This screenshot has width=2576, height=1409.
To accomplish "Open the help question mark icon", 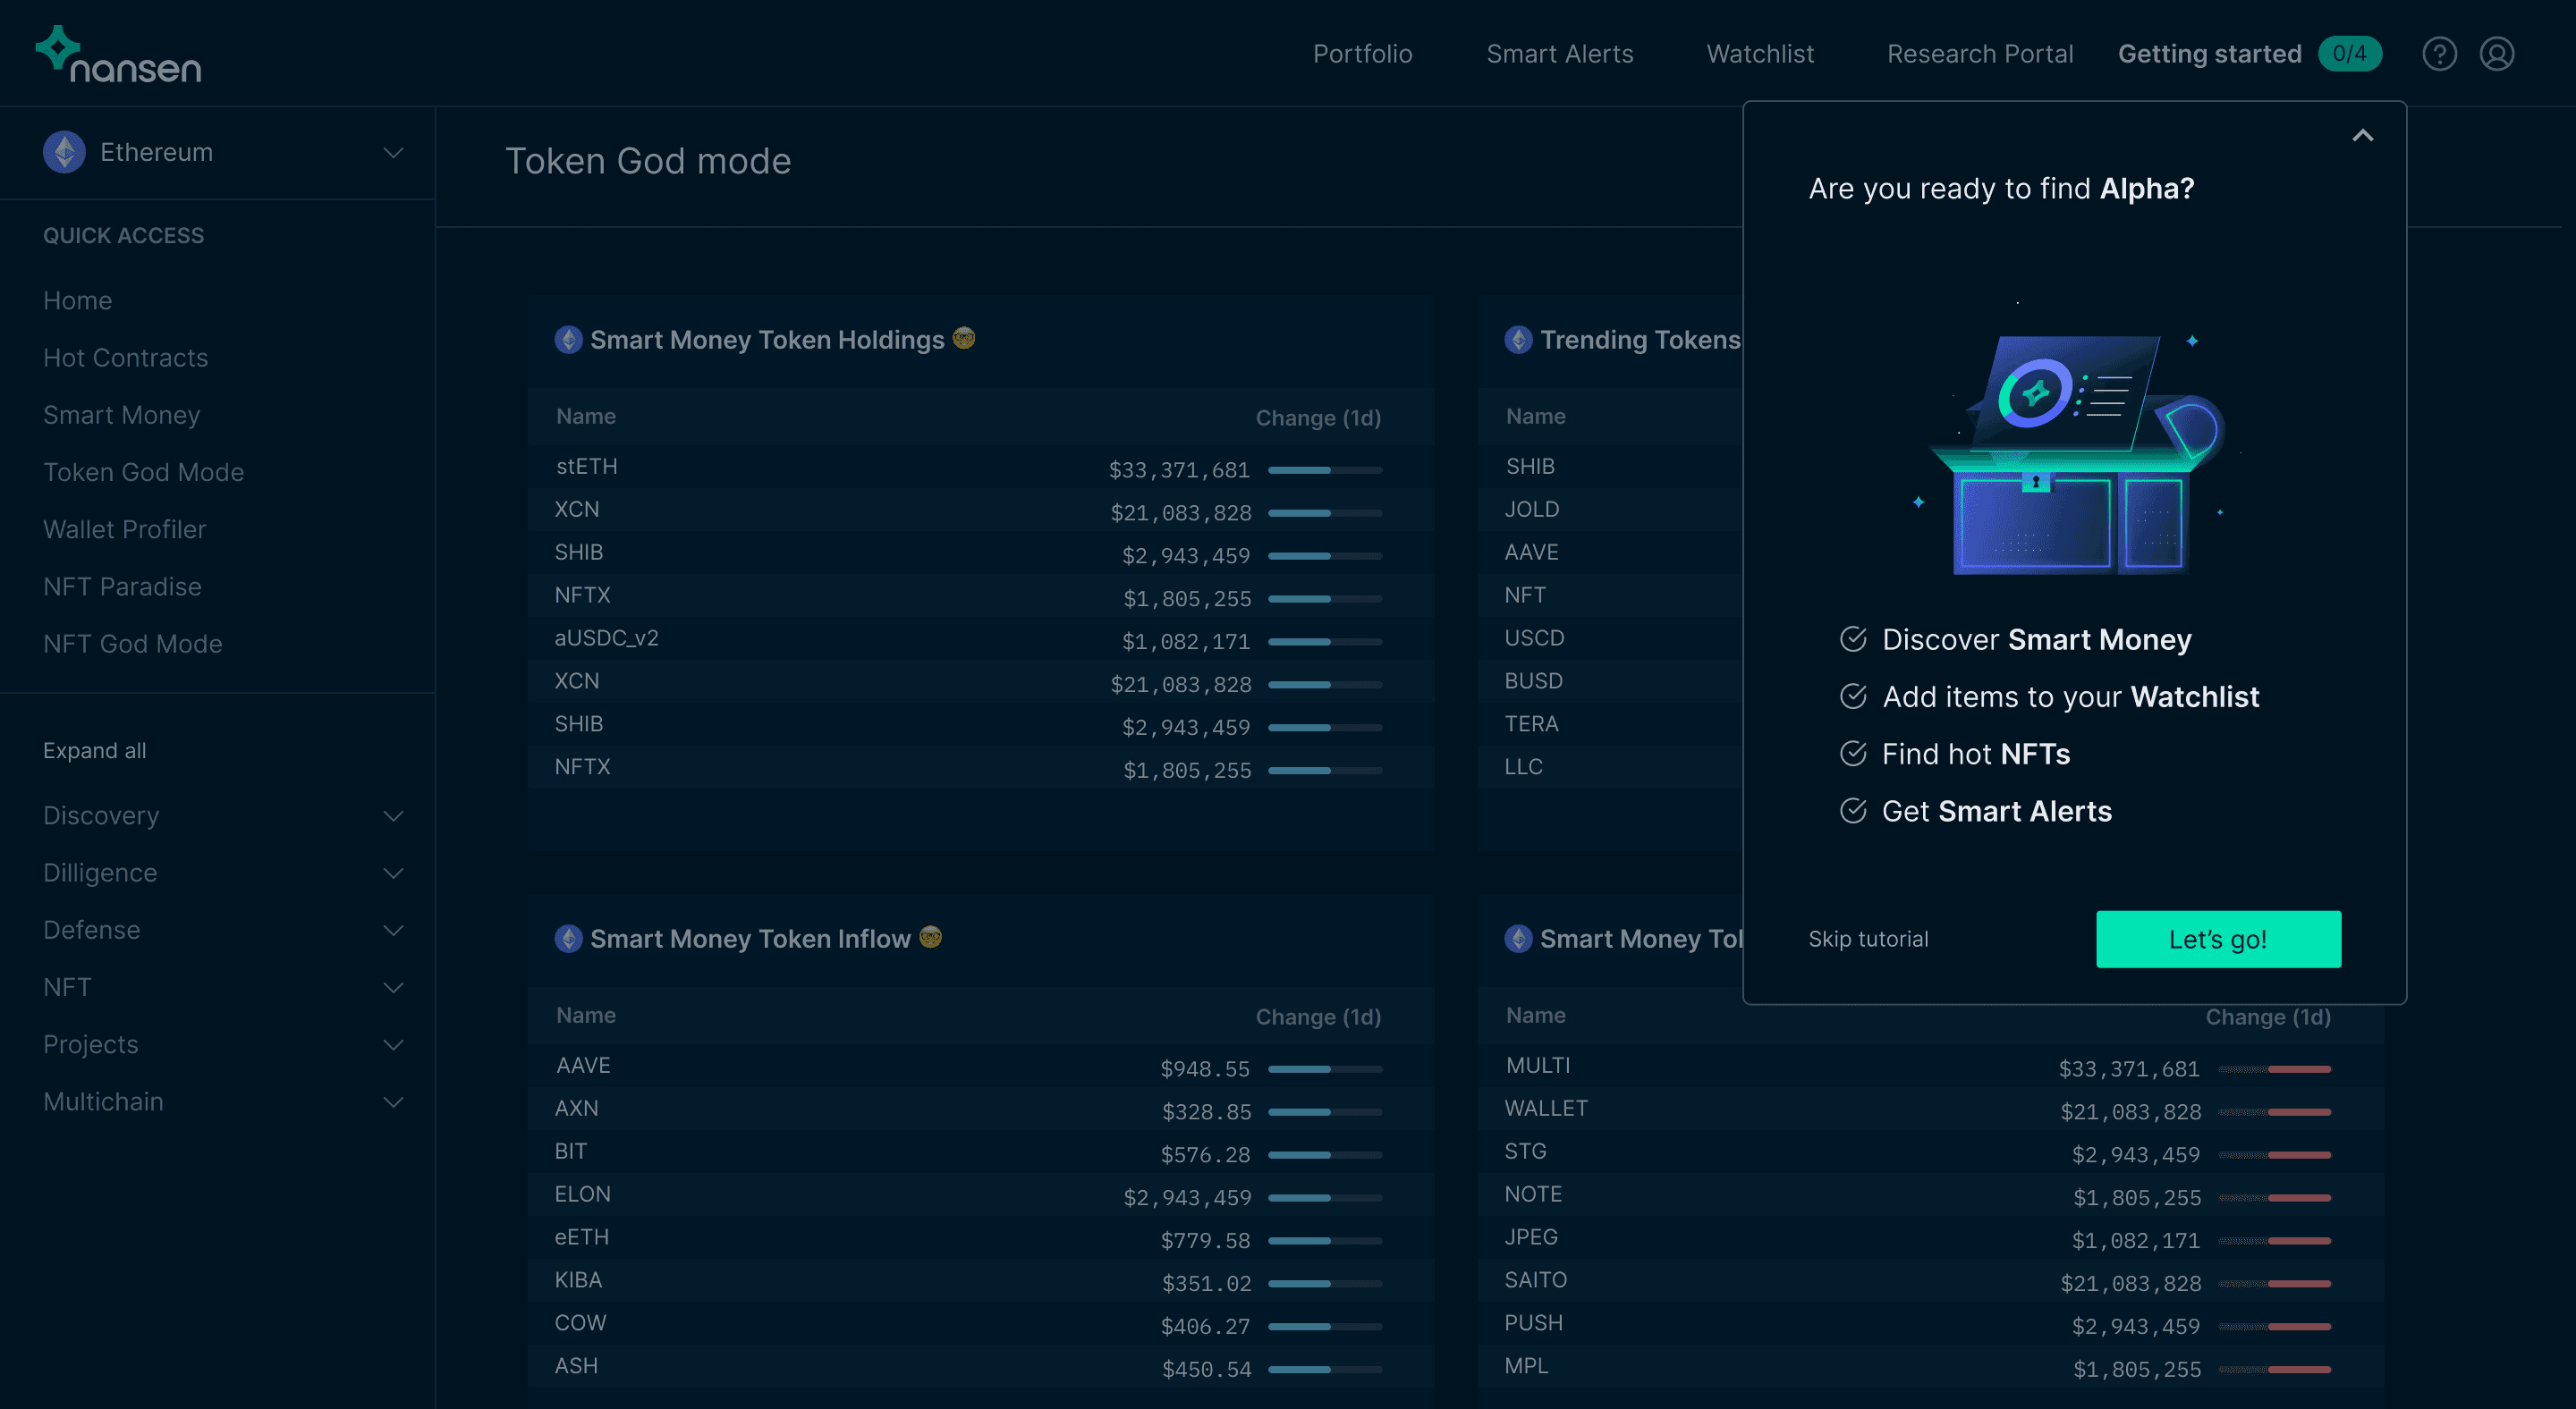I will tap(2439, 54).
